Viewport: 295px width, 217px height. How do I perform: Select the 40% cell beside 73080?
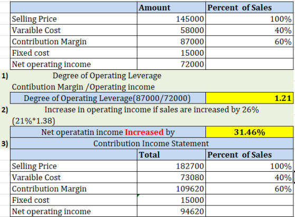pyautogui.click(x=250, y=177)
